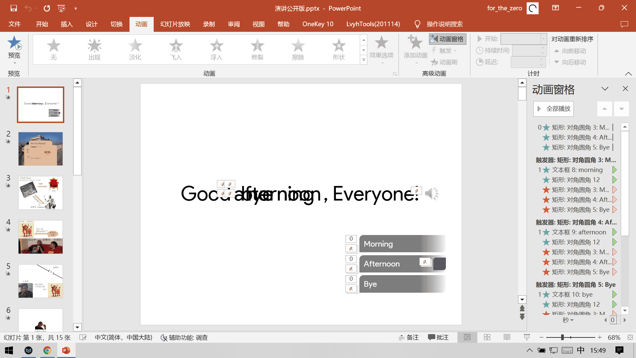The width and height of the screenshot is (636, 358).
Task: Toggle the Comments (批注) pane
Action: [x=438, y=337]
